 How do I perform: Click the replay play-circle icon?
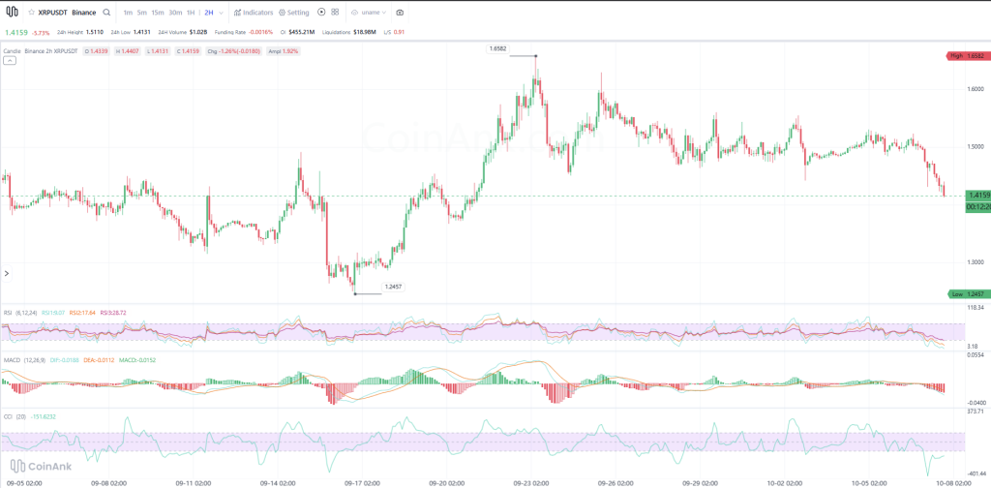tap(321, 12)
